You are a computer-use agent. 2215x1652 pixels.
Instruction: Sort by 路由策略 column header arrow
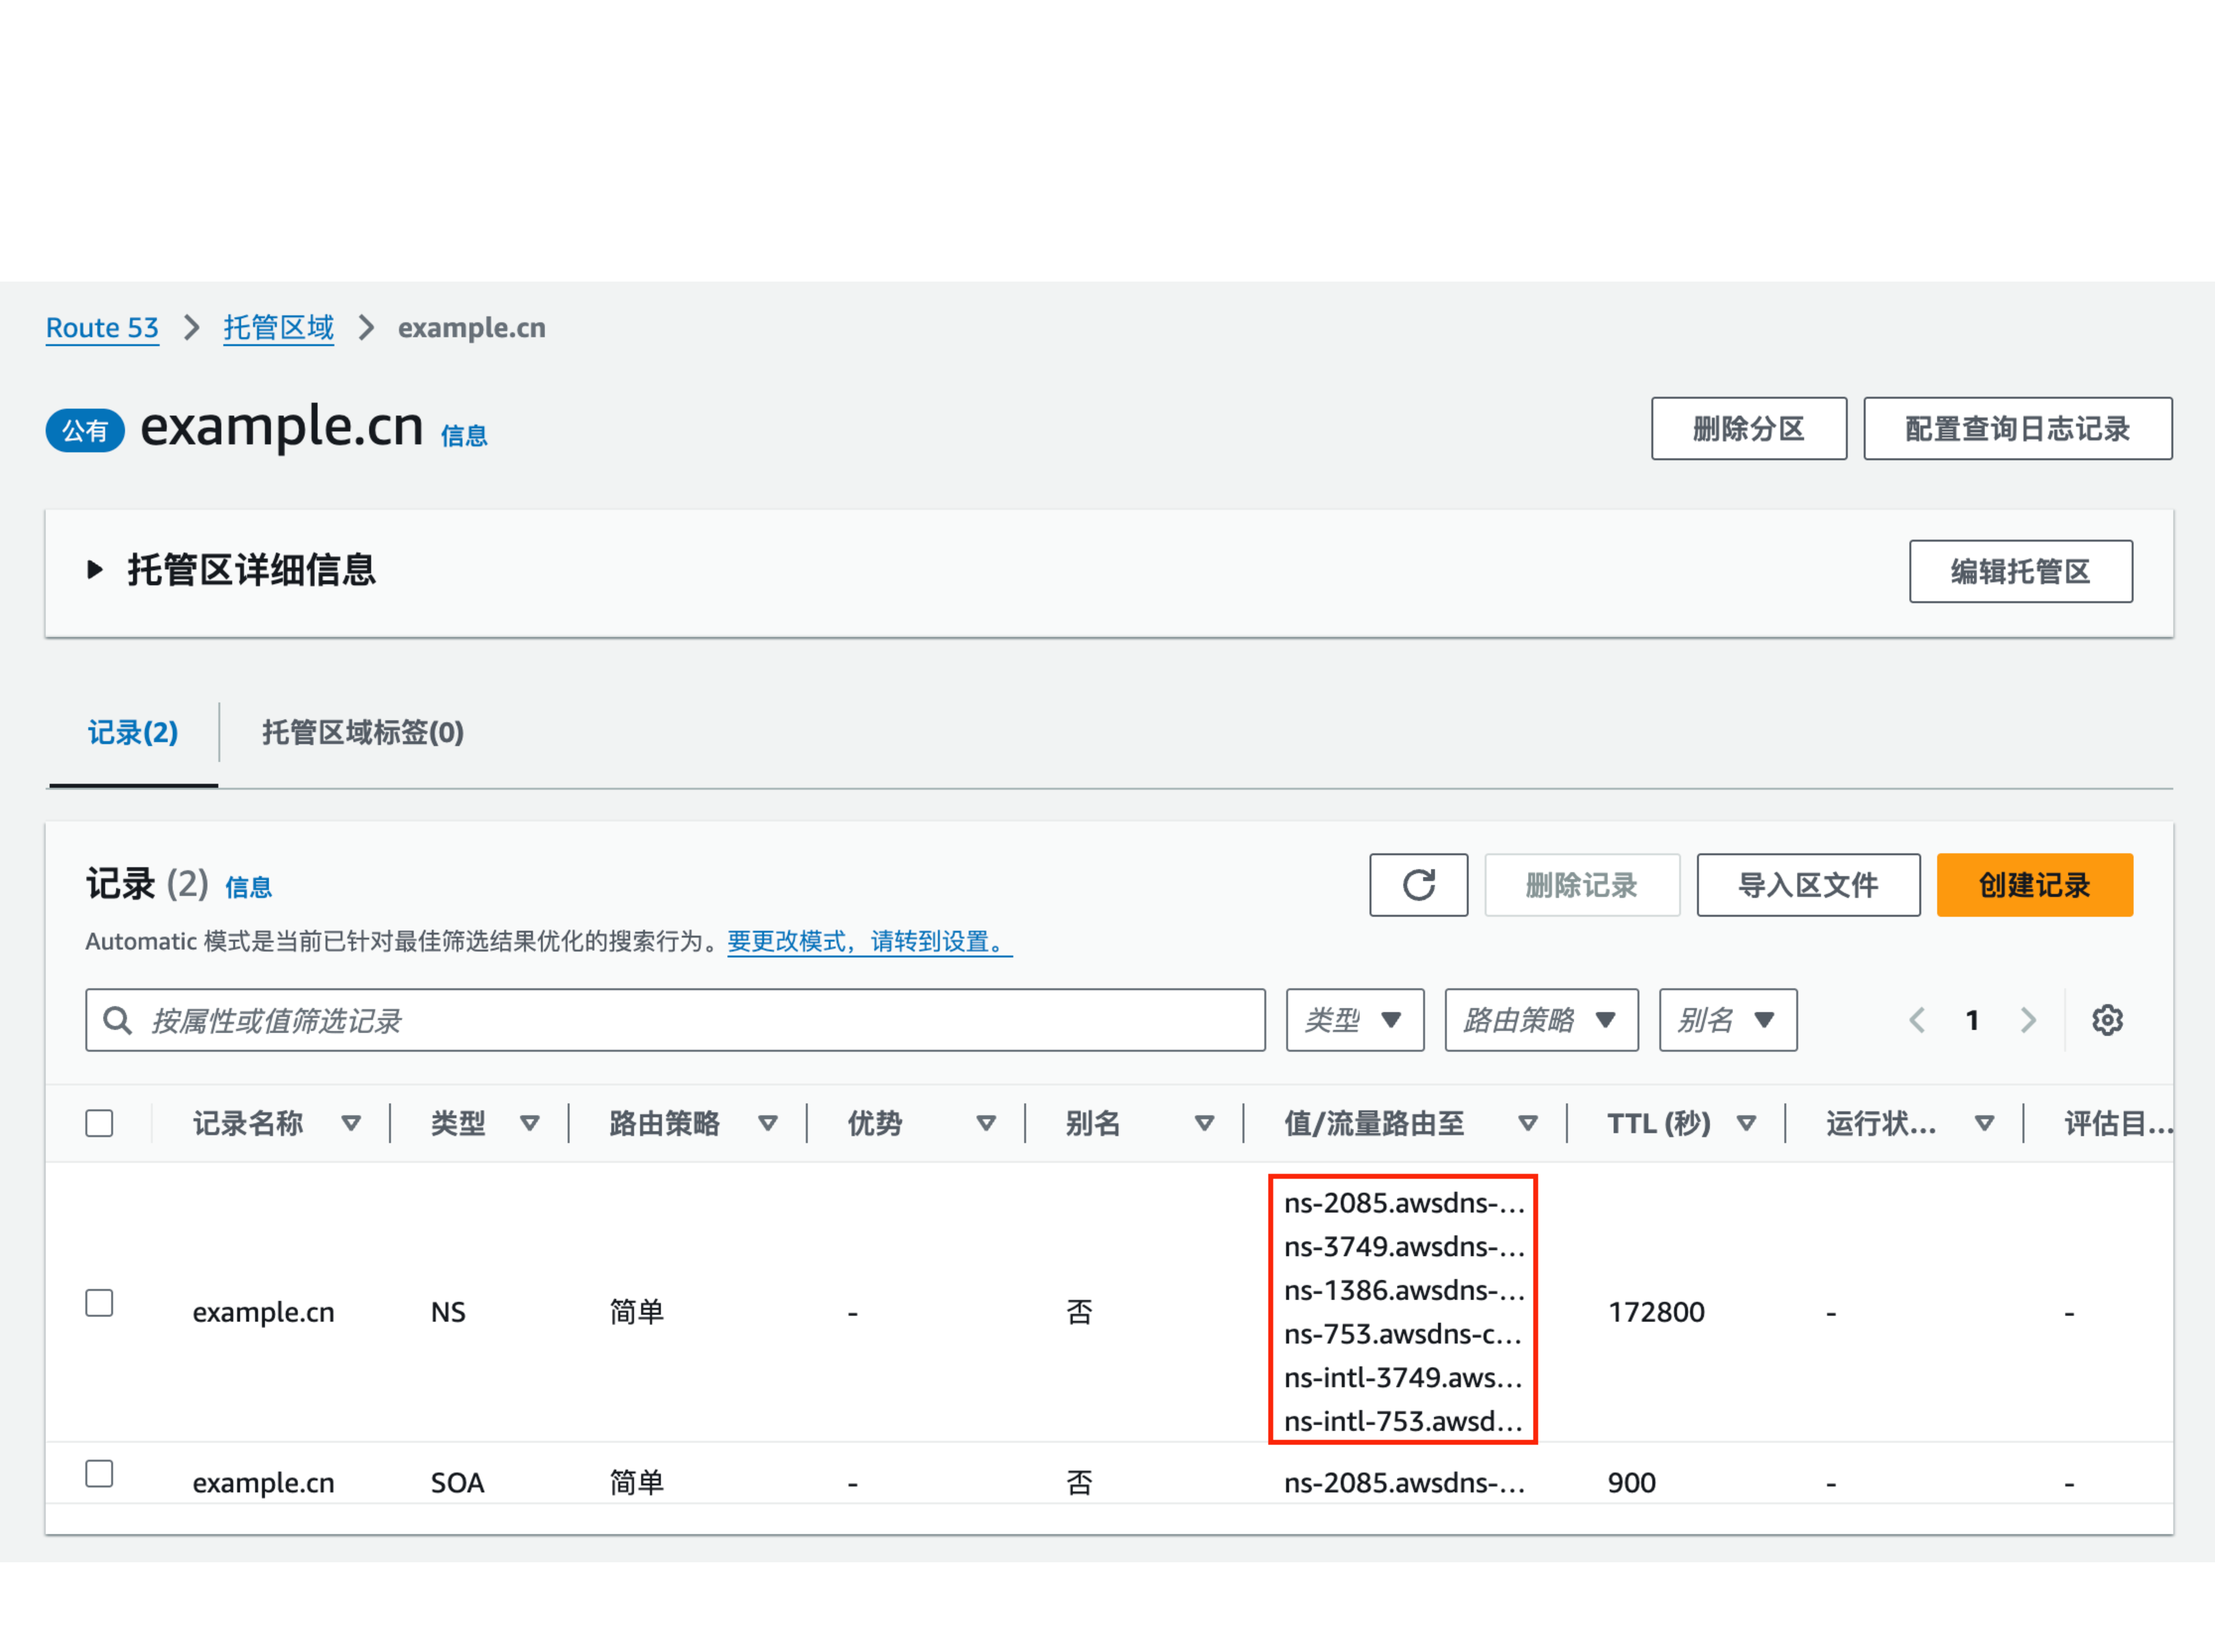click(x=768, y=1123)
